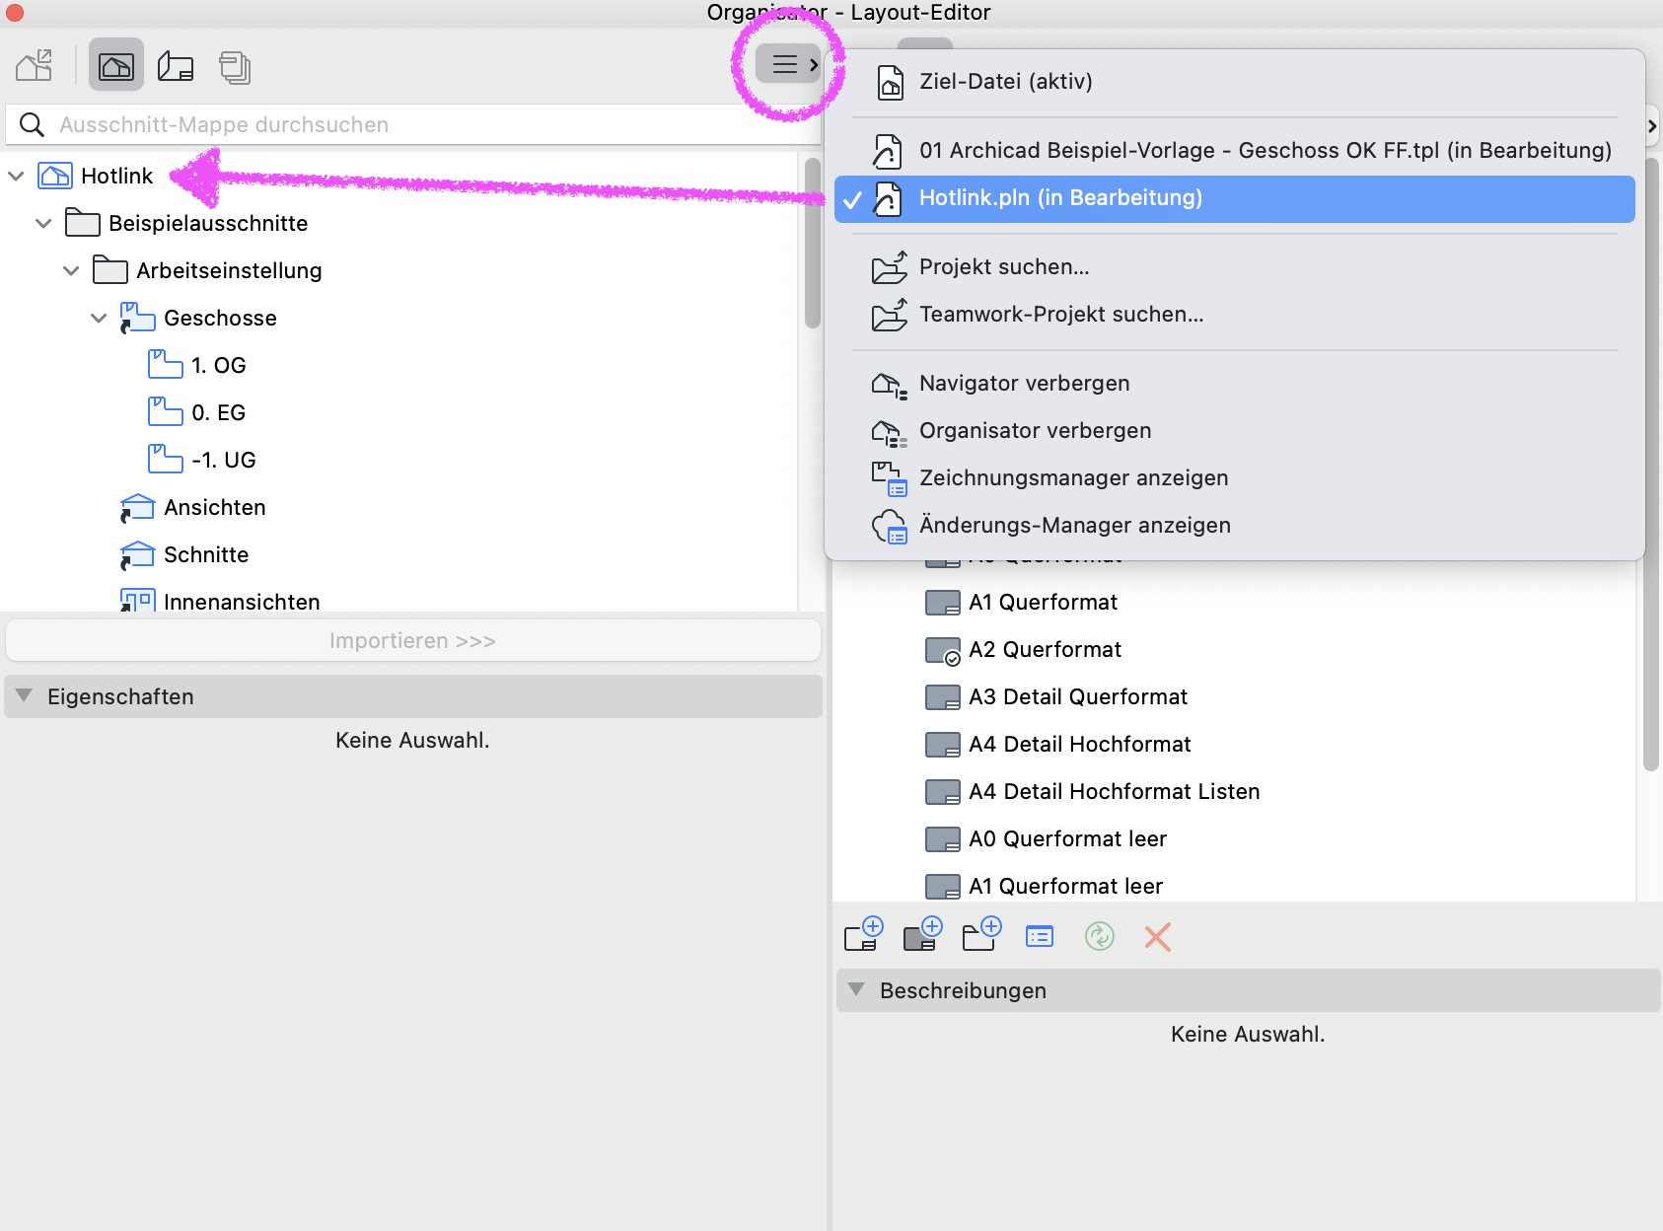Click the Ausschnitt-Mappe durchsuchen search field
This screenshot has height=1231, width=1663.
point(413,124)
